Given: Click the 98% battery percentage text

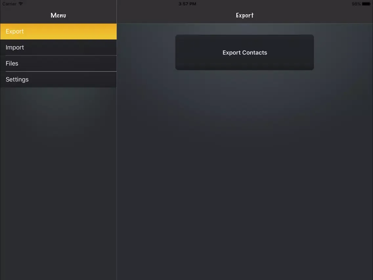Looking at the screenshot, I should pos(356,4).
